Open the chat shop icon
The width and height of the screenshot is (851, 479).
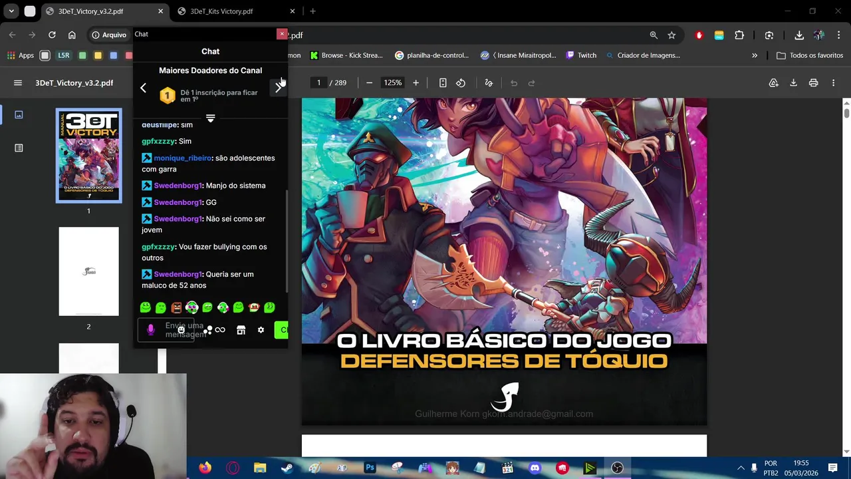pos(241,330)
